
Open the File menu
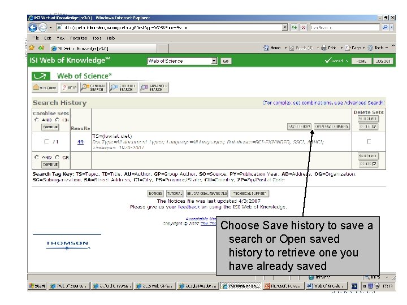click(36, 38)
